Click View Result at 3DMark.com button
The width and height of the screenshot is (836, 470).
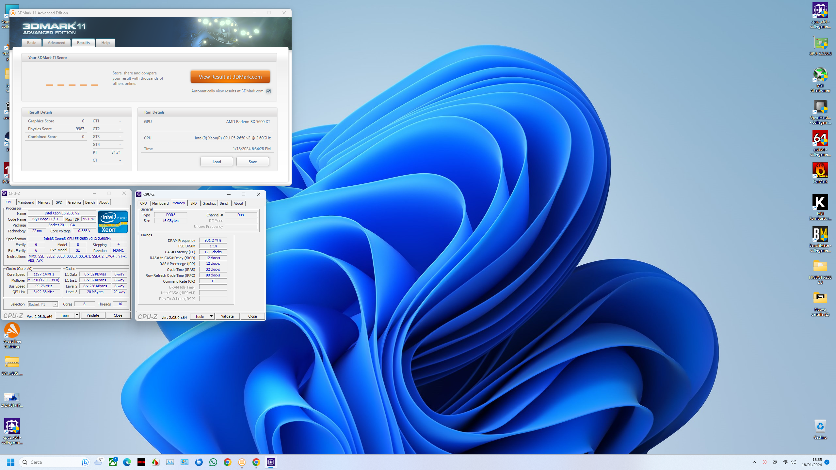click(230, 77)
